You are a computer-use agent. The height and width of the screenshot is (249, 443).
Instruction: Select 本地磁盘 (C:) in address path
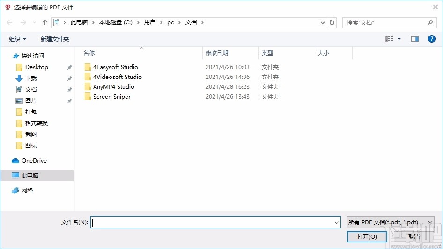click(x=116, y=22)
